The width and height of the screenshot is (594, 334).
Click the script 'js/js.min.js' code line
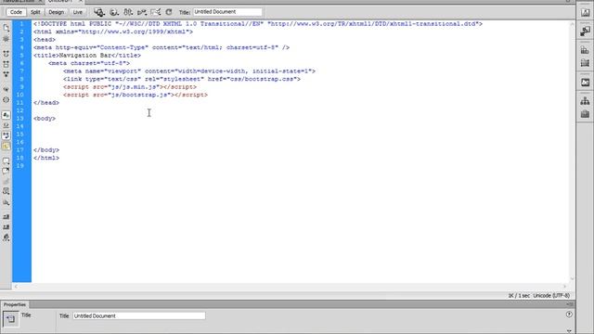click(x=130, y=86)
